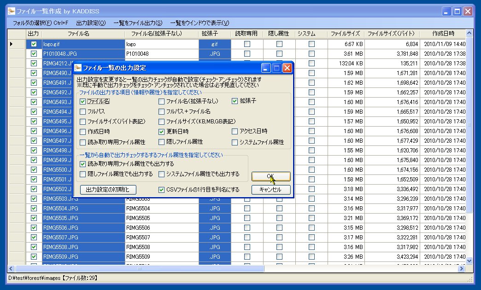The width and height of the screenshot is (481, 290).
Task: Enable the フルパス checkbox
Action: point(83,112)
